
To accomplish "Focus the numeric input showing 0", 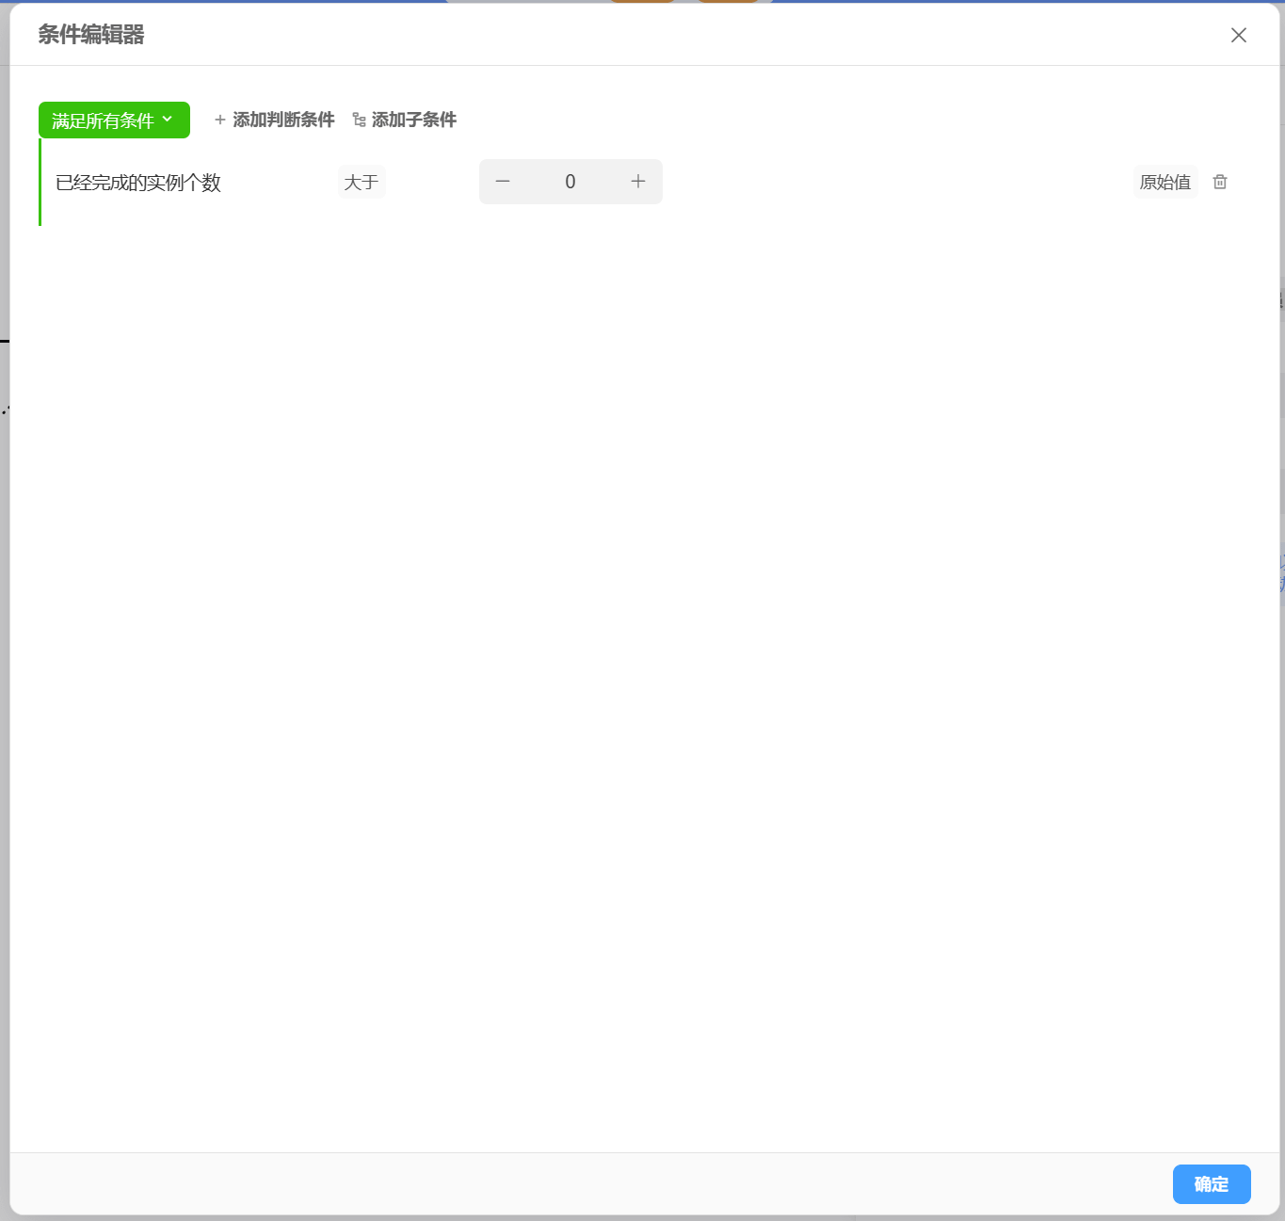I will pos(570,182).
